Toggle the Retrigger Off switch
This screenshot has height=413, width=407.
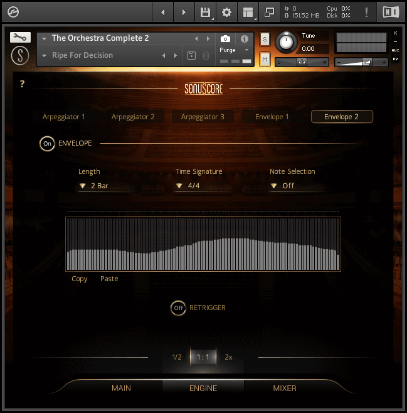coord(178,308)
